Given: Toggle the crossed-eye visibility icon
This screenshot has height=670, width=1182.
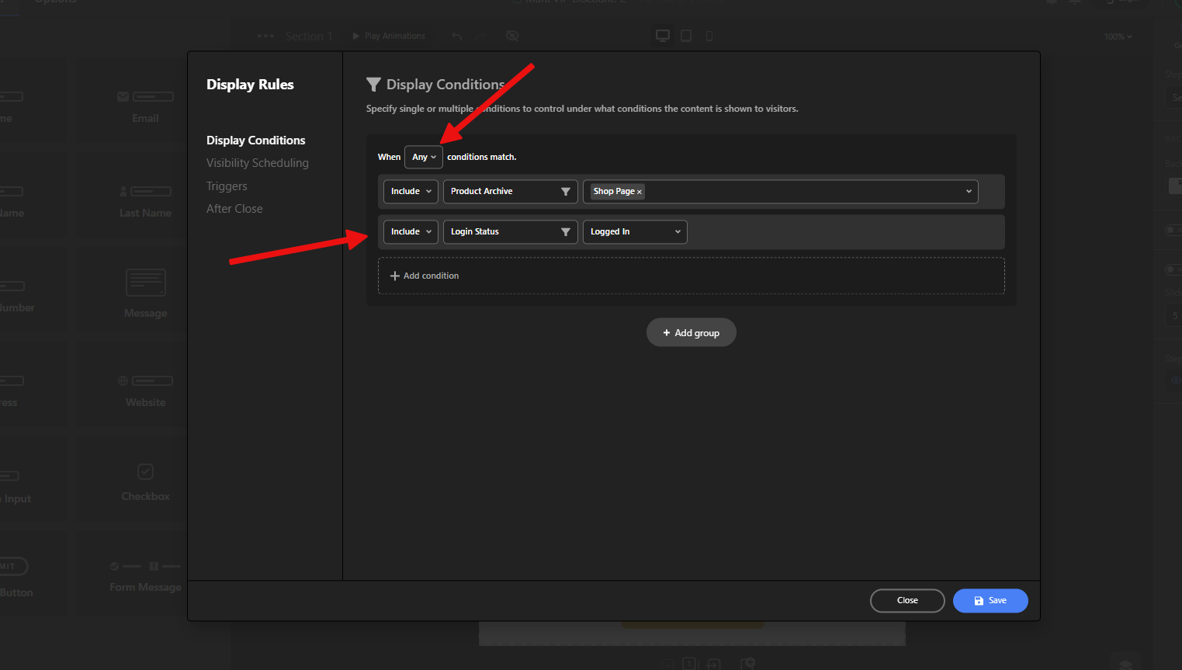Looking at the screenshot, I should click(512, 36).
